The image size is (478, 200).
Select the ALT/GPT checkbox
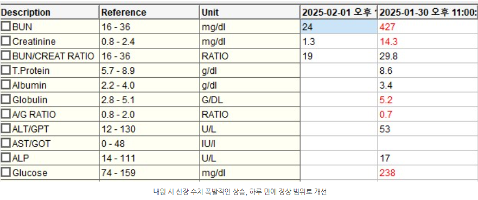[x=5, y=129]
